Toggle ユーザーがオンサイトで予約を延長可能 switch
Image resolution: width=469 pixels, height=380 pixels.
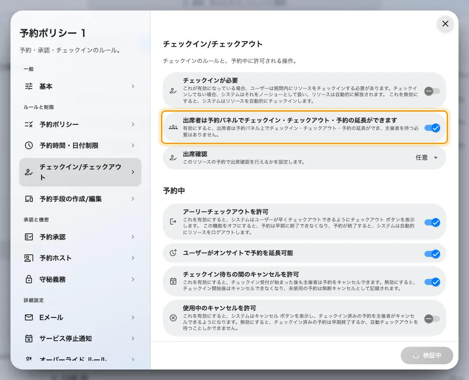tap(432, 254)
